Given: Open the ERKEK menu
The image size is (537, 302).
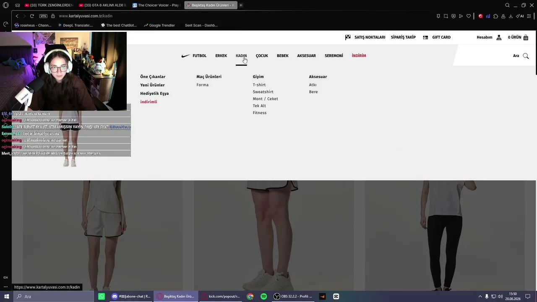Looking at the screenshot, I should [x=221, y=56].
